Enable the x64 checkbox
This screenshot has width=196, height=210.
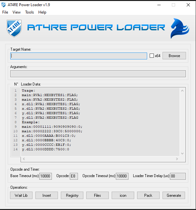click(152, 56)
